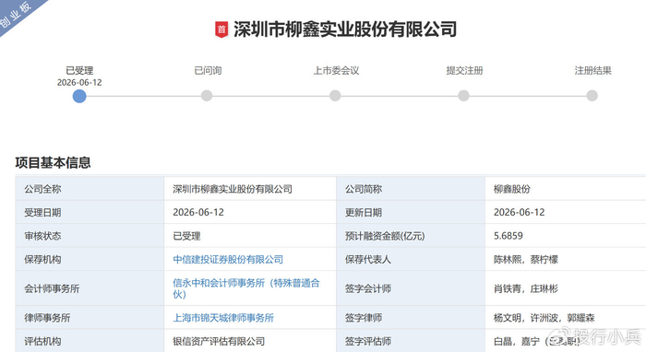The width and height of the screenshot is (646, 352).
Task: Click the 评估机构 label cell
Action: pyautogui.click(x=90, y=341)
